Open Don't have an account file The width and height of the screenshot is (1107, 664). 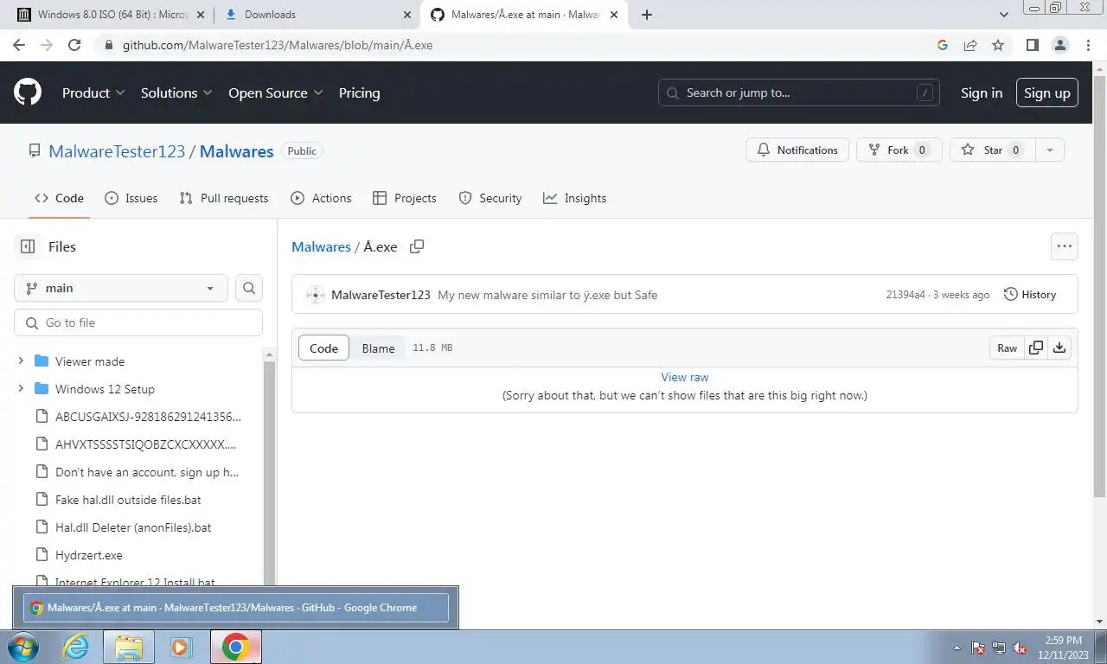[x=147, y=472]
